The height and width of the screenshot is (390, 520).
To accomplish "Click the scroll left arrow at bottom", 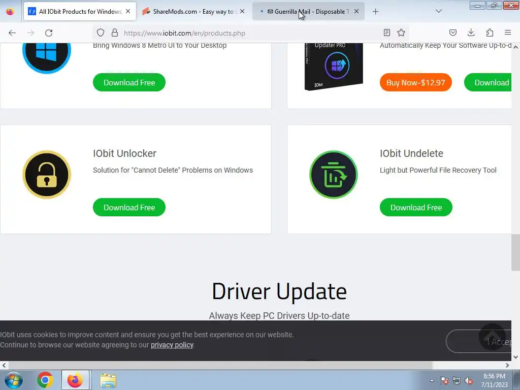I will (4, 365).
